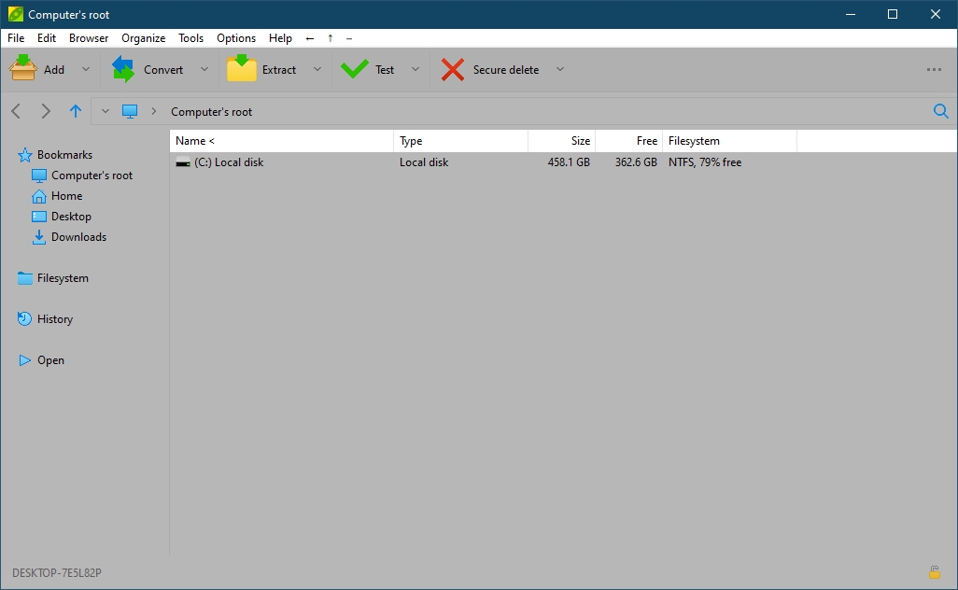
Task: Open the Convert archive tool
Action: pos(151,69)
